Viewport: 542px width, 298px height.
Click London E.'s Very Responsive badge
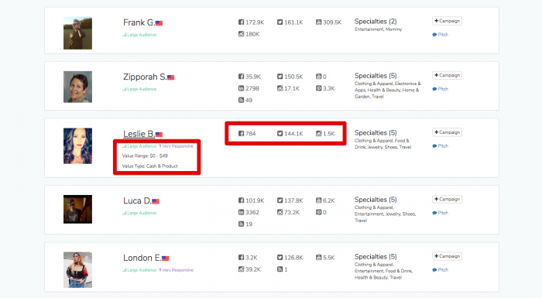coord(177,270)
